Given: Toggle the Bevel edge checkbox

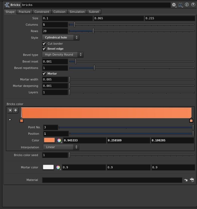Looking at the screenshot, I should tap(44, 49).
